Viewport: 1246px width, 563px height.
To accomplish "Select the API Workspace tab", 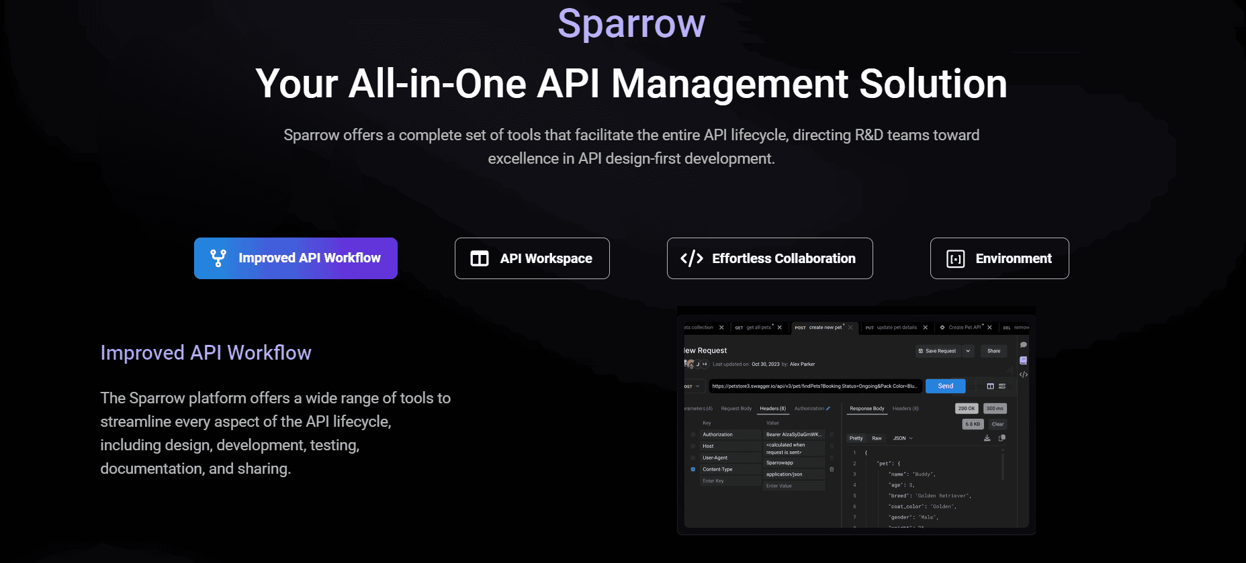I will click(x=532, y=258).
